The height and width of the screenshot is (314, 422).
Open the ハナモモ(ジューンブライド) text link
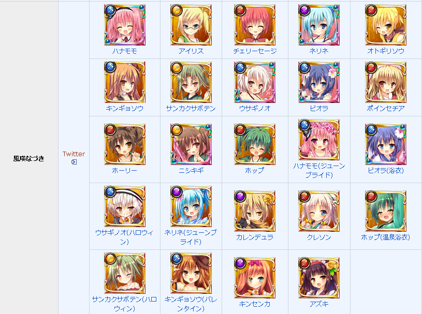[x=319, y=171]
